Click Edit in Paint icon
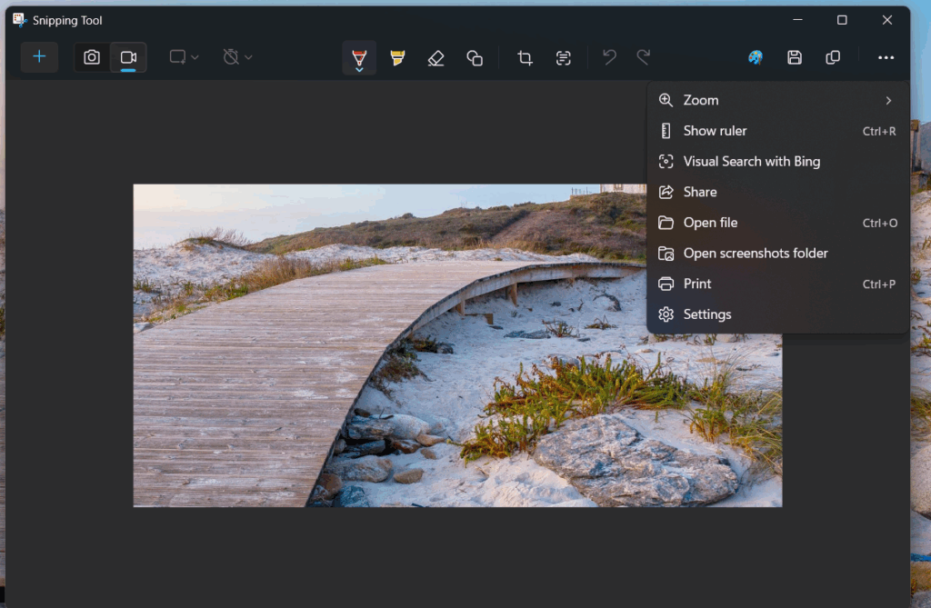The height and width of the screenshot is (608, 931). tap(756, 57)
